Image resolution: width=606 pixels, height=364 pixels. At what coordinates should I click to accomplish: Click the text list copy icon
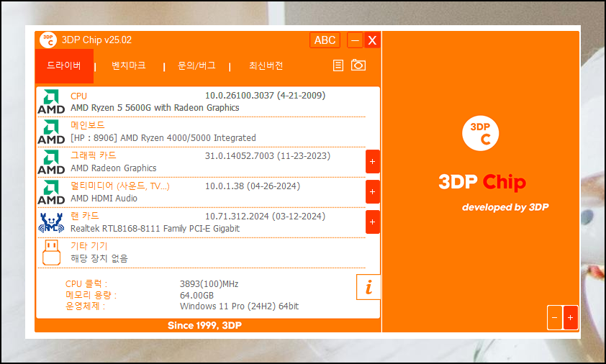(x=338, y=65)
